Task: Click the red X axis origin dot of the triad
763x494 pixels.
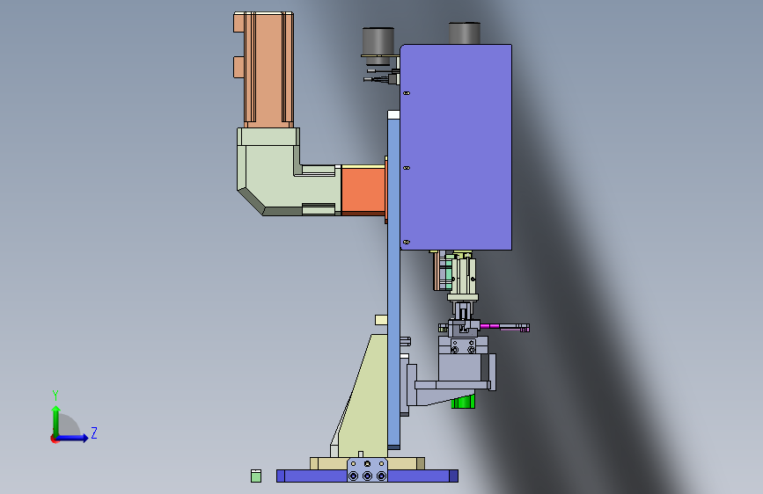Action: [x=55, y=439]
